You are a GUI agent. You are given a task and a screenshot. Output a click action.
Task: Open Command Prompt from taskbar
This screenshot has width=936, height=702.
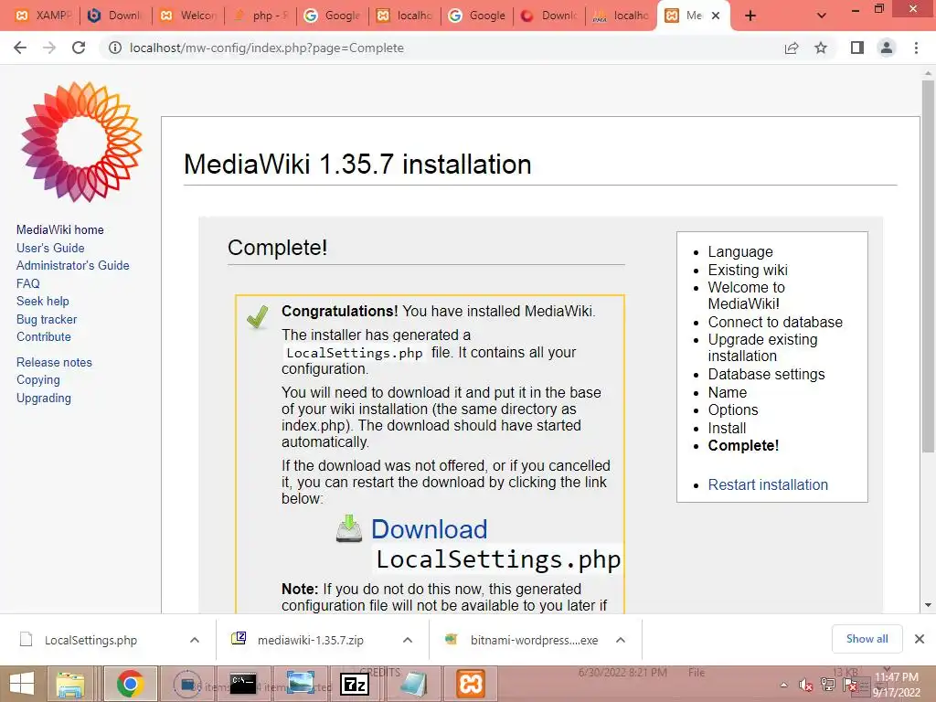243,684
